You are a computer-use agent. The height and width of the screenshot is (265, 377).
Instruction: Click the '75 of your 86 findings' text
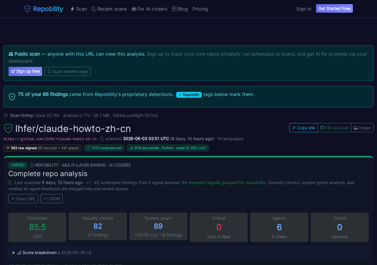tap(43, 94)
